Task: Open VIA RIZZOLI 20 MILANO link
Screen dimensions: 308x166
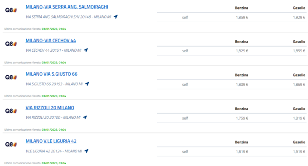Action: [50, 107]
